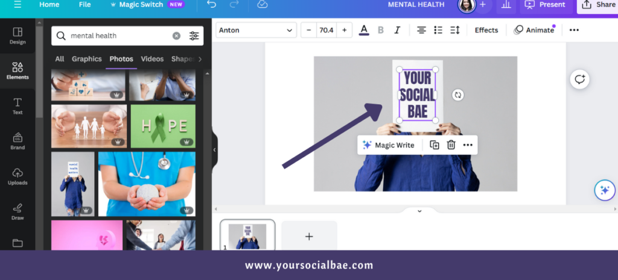Open the Animate panel

[x=534, y=30]
